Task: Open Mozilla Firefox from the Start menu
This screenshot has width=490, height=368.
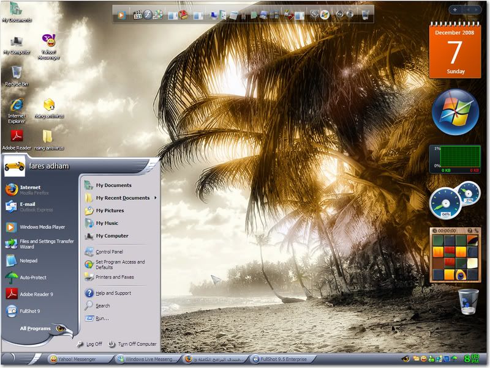Action: 31,189
